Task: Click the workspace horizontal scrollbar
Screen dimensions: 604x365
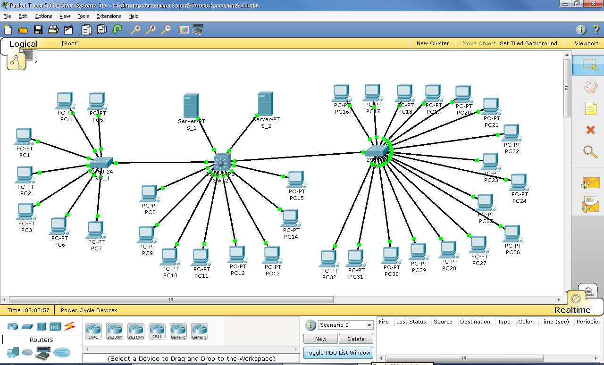Action: (171, 299)
